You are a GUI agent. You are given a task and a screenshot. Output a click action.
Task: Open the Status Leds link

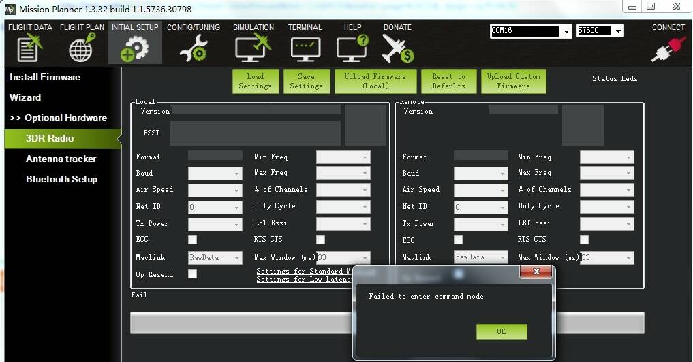615,78
